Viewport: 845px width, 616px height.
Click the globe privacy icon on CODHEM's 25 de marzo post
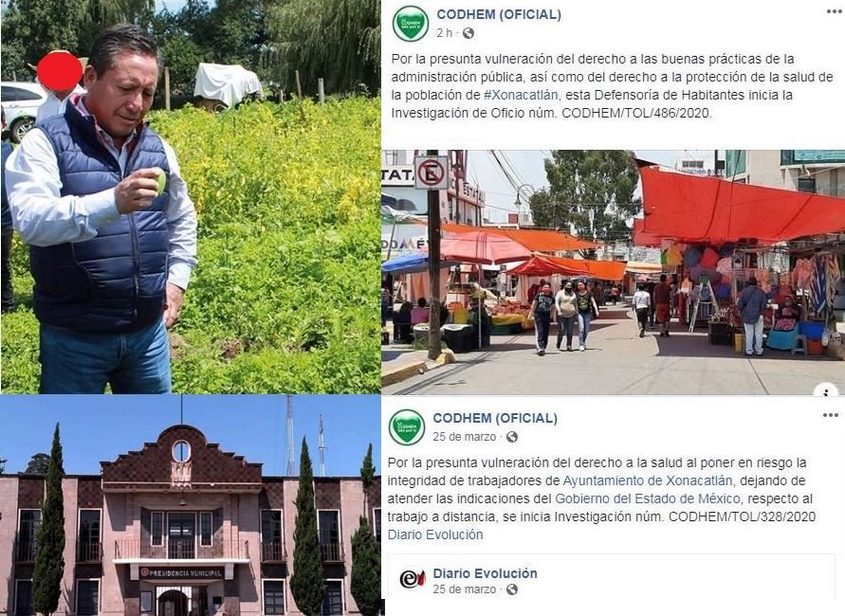coord(512,437)
